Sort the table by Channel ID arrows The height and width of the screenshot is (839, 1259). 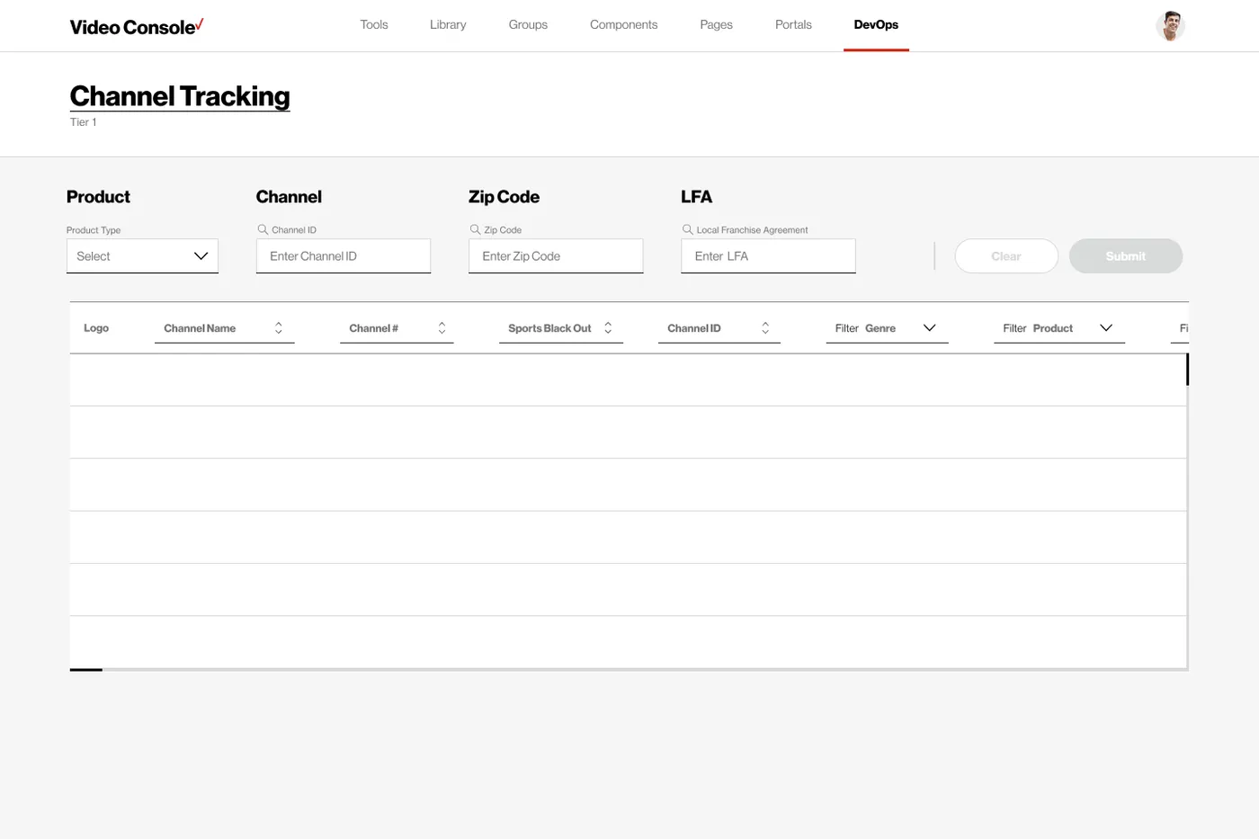(765, 328)
